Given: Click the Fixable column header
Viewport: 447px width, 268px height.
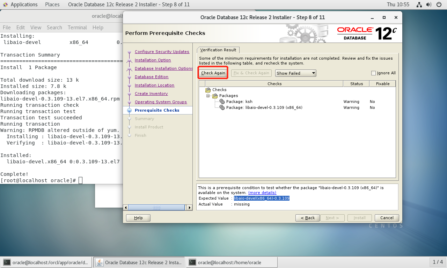Looking at the screenshot, I should [x=383, y=84].
